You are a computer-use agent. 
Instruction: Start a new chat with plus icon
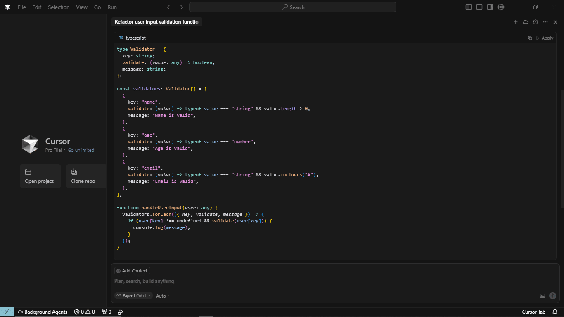pos(516,22)
